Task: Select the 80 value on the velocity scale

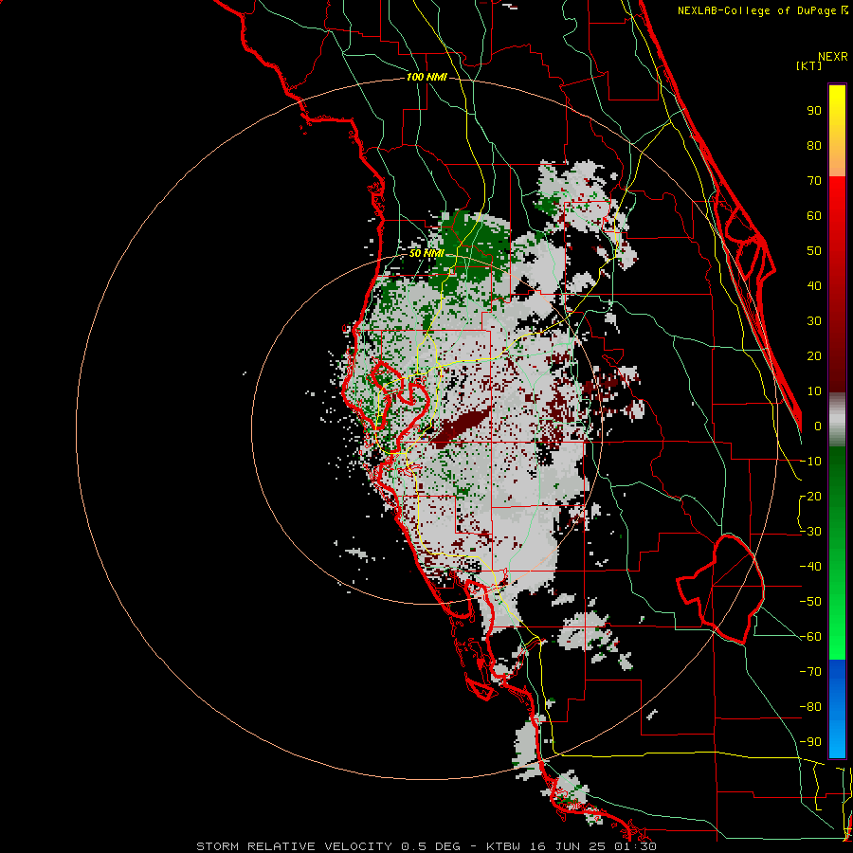Action: pos(814,146)
